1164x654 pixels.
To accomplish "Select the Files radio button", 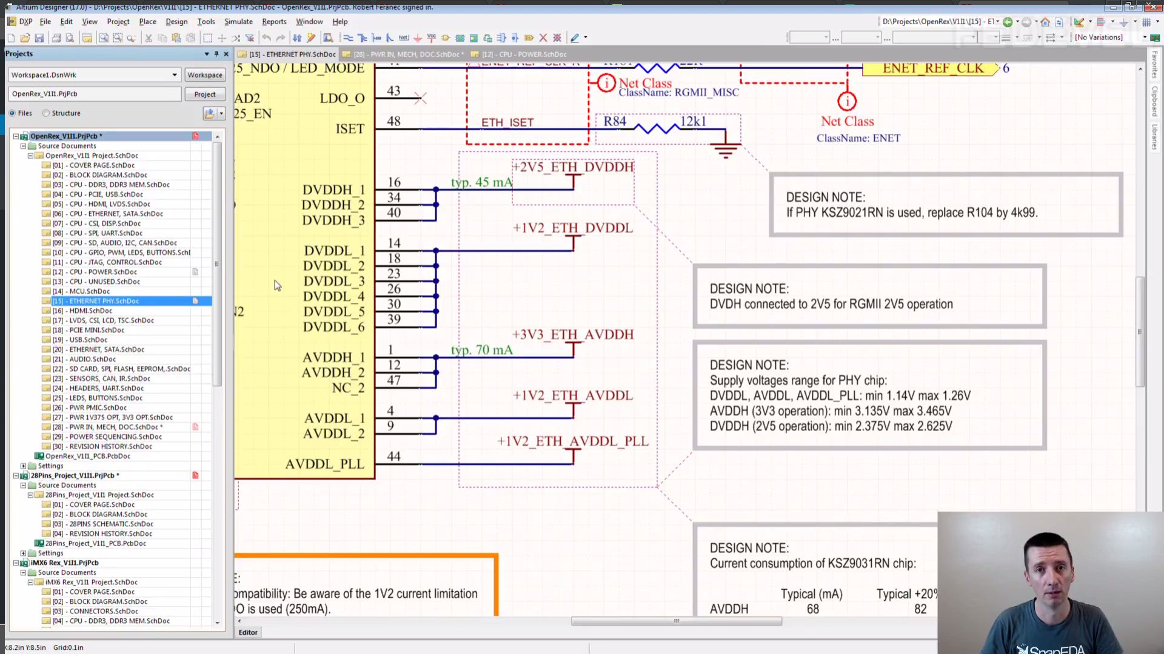I will (12, 113).
